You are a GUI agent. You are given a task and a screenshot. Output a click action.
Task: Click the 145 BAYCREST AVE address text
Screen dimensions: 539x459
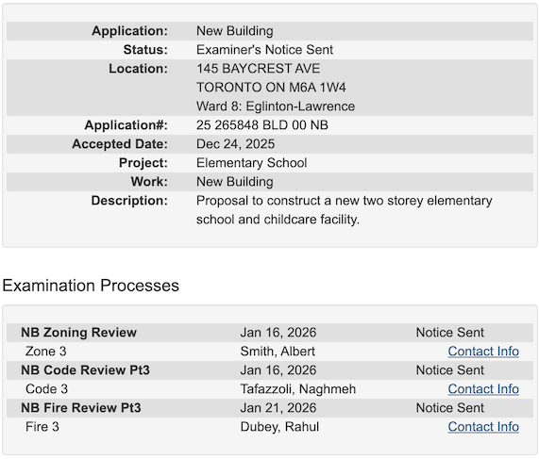pyautogui.click(x=258, y=68)
